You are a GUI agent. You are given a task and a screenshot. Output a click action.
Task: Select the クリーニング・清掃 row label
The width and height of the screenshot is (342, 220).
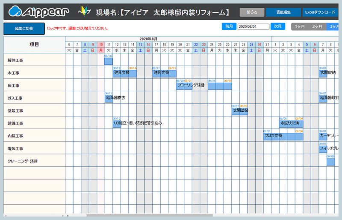click(x=23, y=161)
